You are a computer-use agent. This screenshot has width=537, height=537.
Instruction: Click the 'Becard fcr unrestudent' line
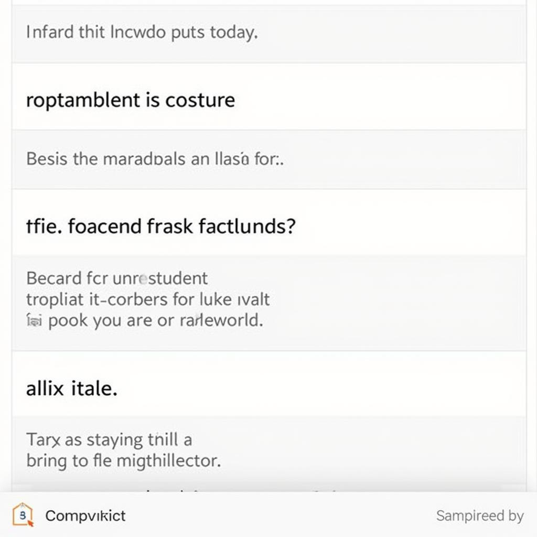pos(117,278)
